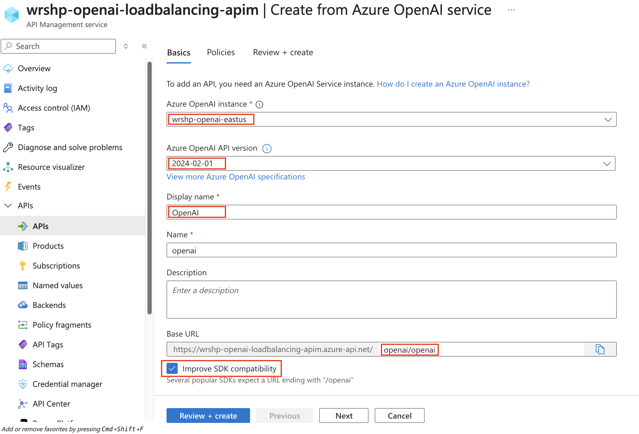
Task: Click the sidebar Search field
Action: [x=59, y=46]
